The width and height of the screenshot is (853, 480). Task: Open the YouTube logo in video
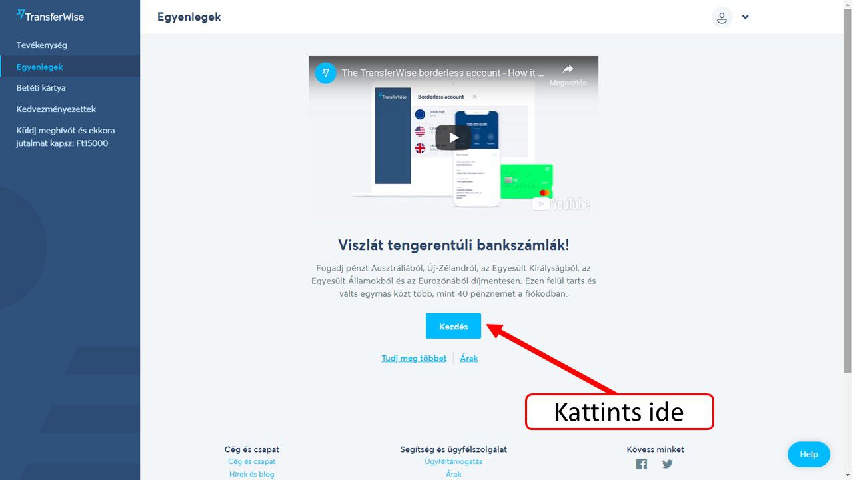tap(561, 203)
